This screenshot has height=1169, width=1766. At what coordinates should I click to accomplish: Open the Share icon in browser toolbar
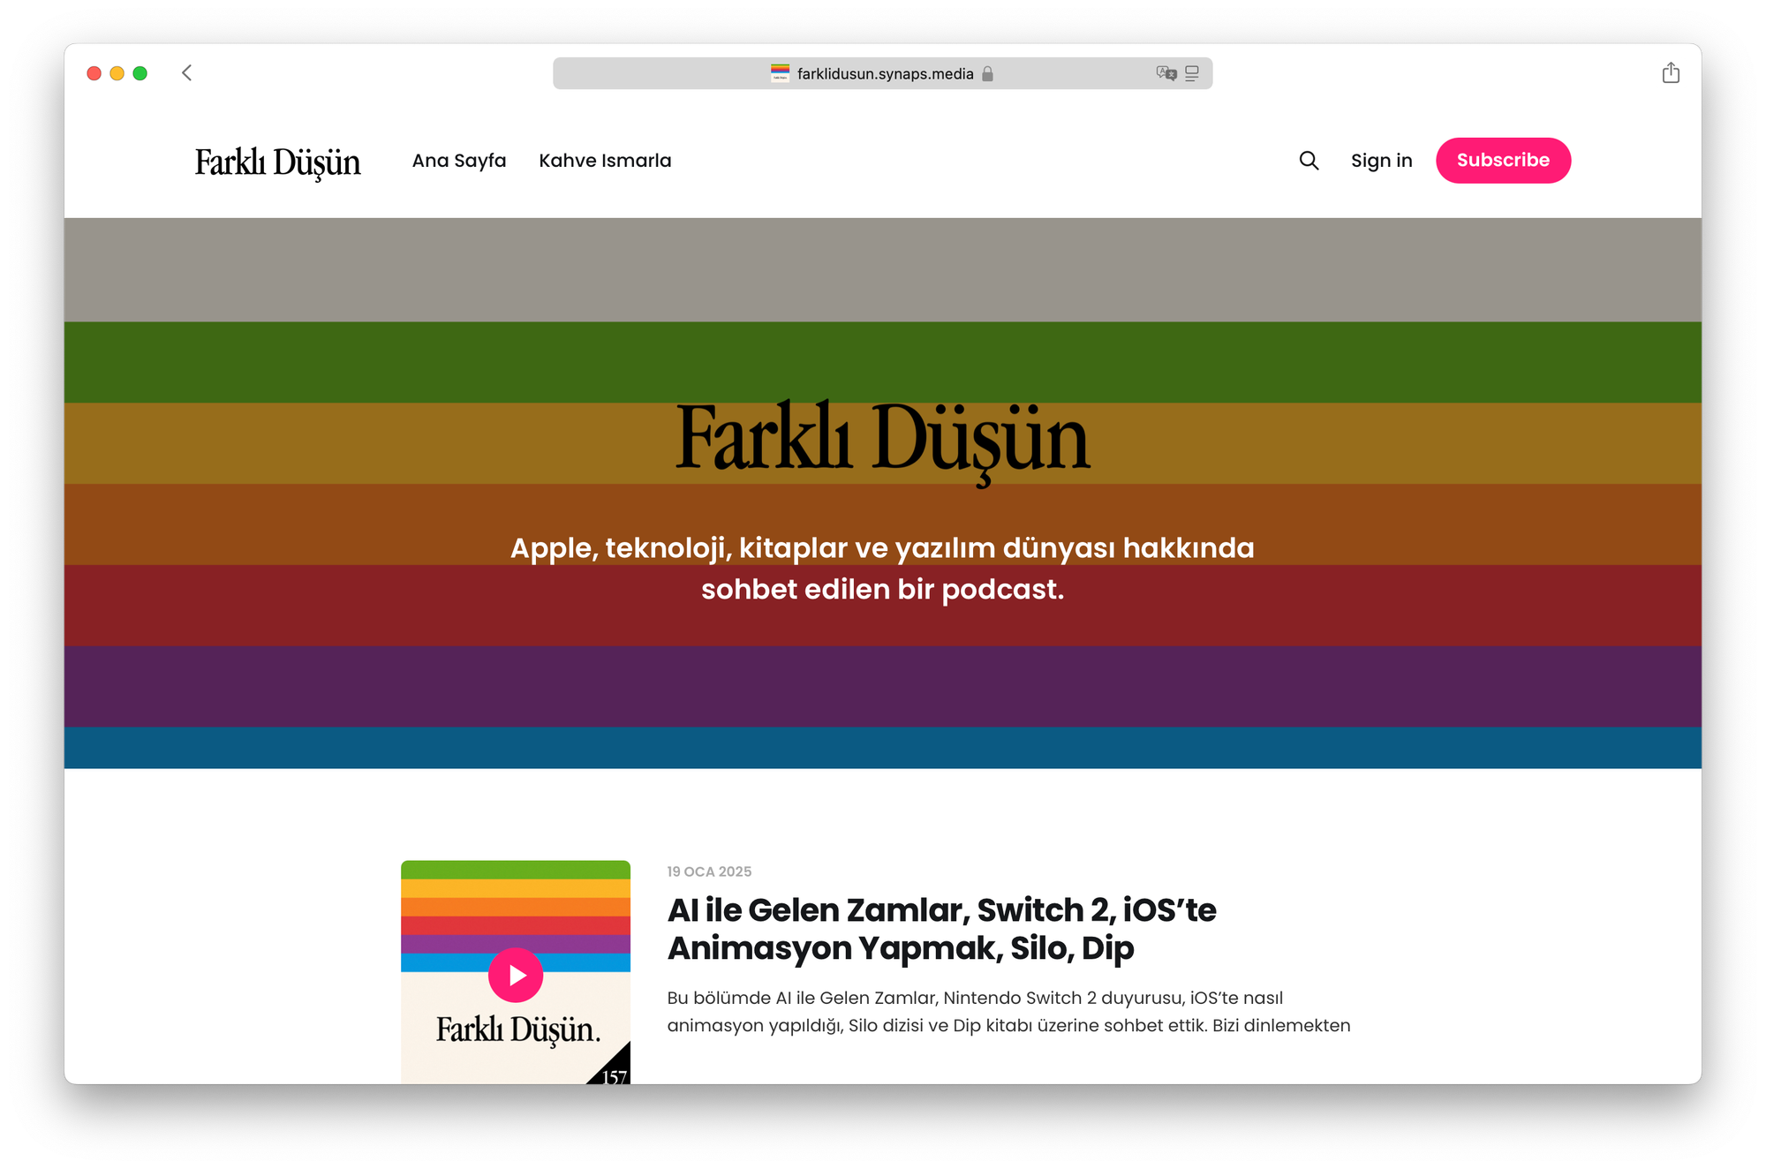pyautogui.click(x=1670, y=72)
